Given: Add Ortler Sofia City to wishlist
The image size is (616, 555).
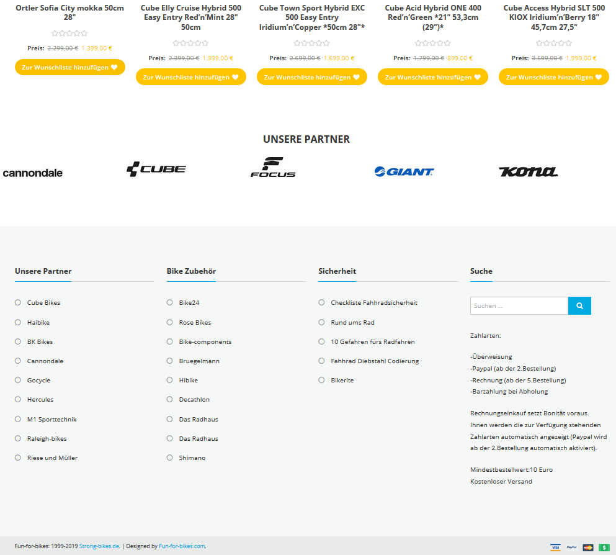Looking at the screenshot, I should [x=70, y=67].
